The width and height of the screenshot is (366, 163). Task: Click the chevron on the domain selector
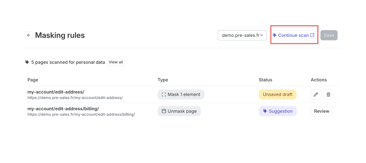click(262, 35)
